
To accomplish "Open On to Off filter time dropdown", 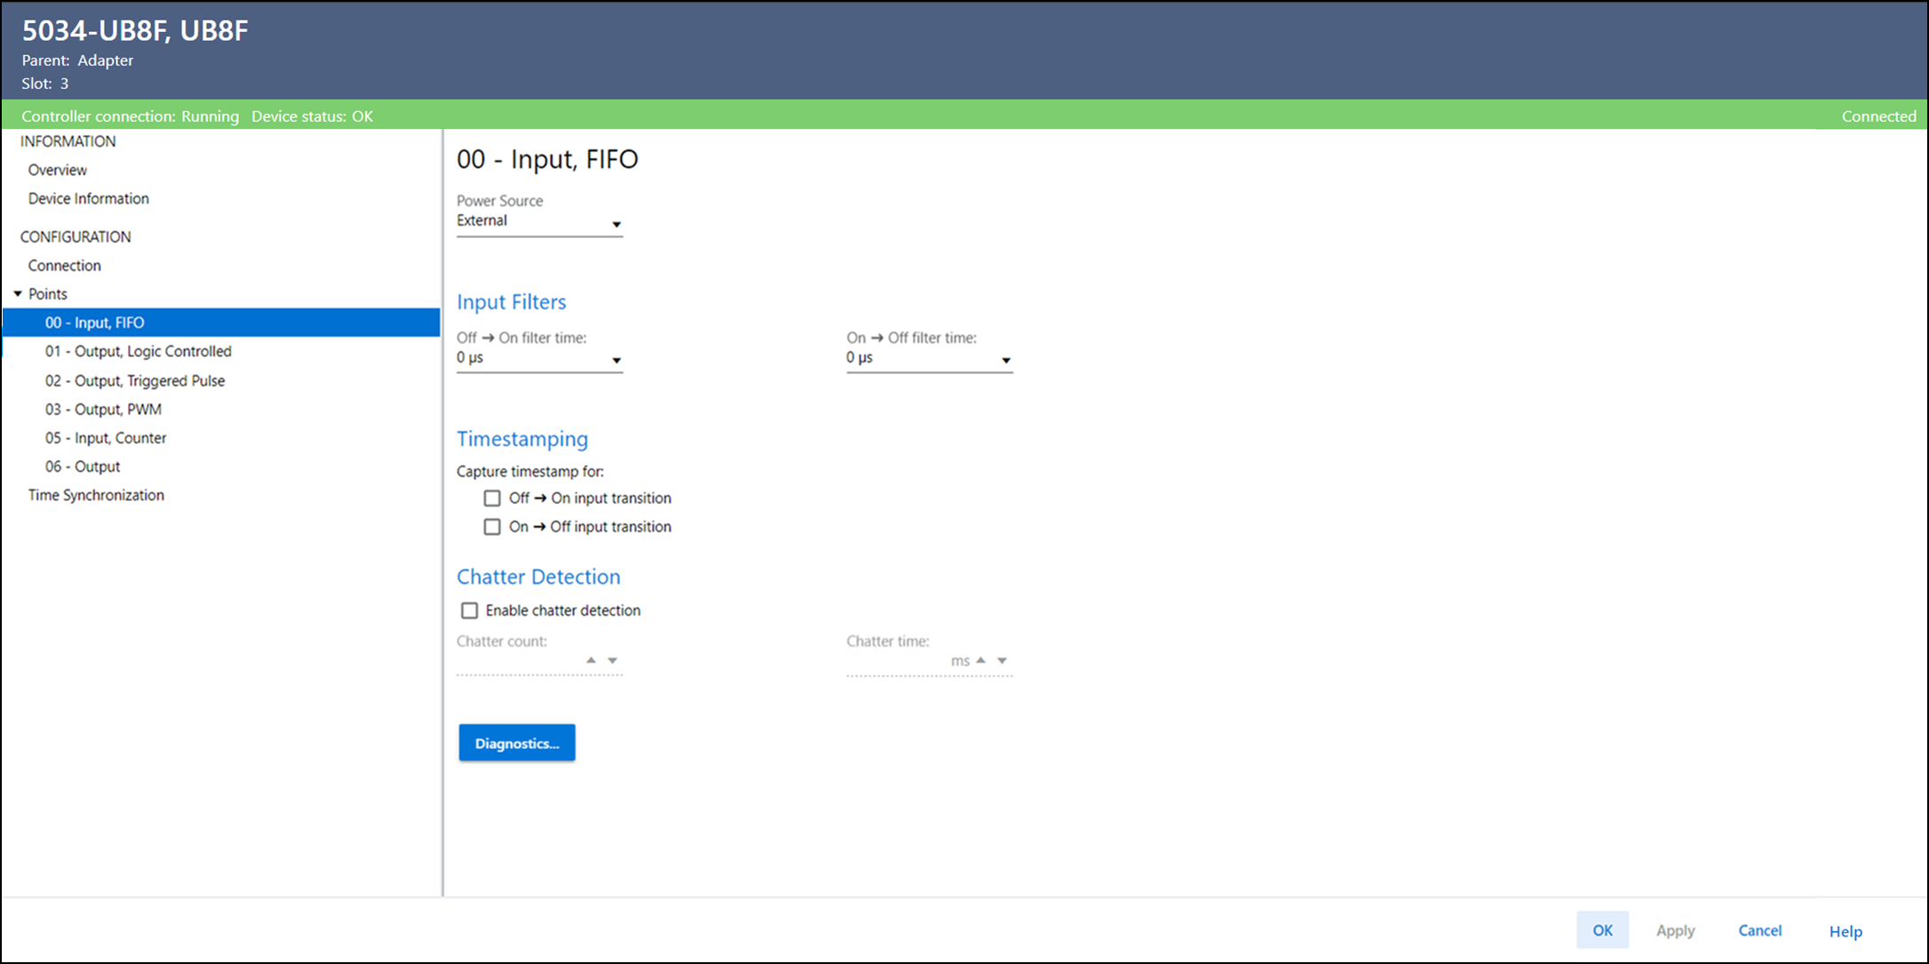I will click(1006, 360).
